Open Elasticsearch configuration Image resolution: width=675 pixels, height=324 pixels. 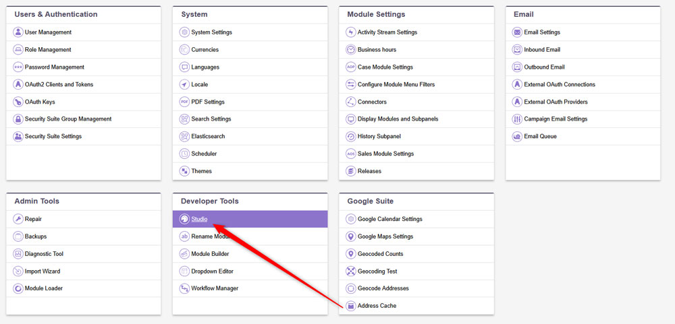coord(209,137)
